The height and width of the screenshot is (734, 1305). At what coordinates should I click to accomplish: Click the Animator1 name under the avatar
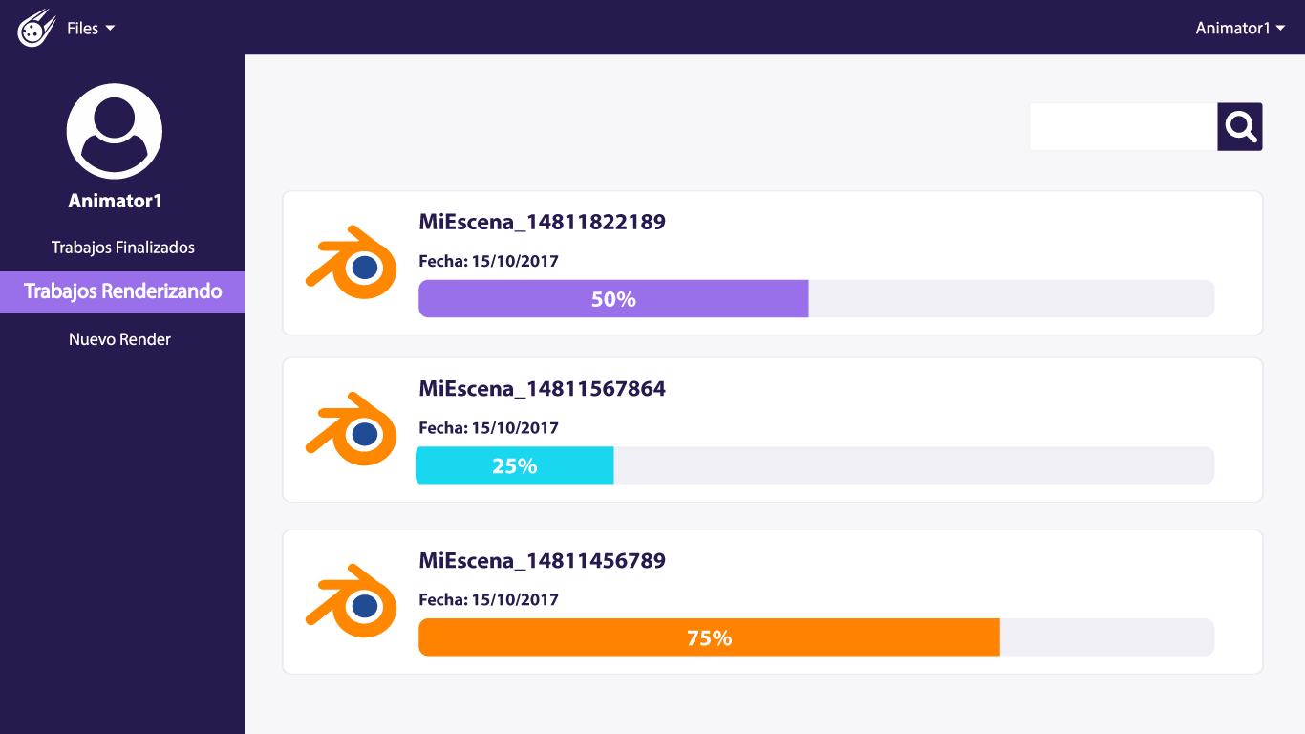(x=116, y=201)
